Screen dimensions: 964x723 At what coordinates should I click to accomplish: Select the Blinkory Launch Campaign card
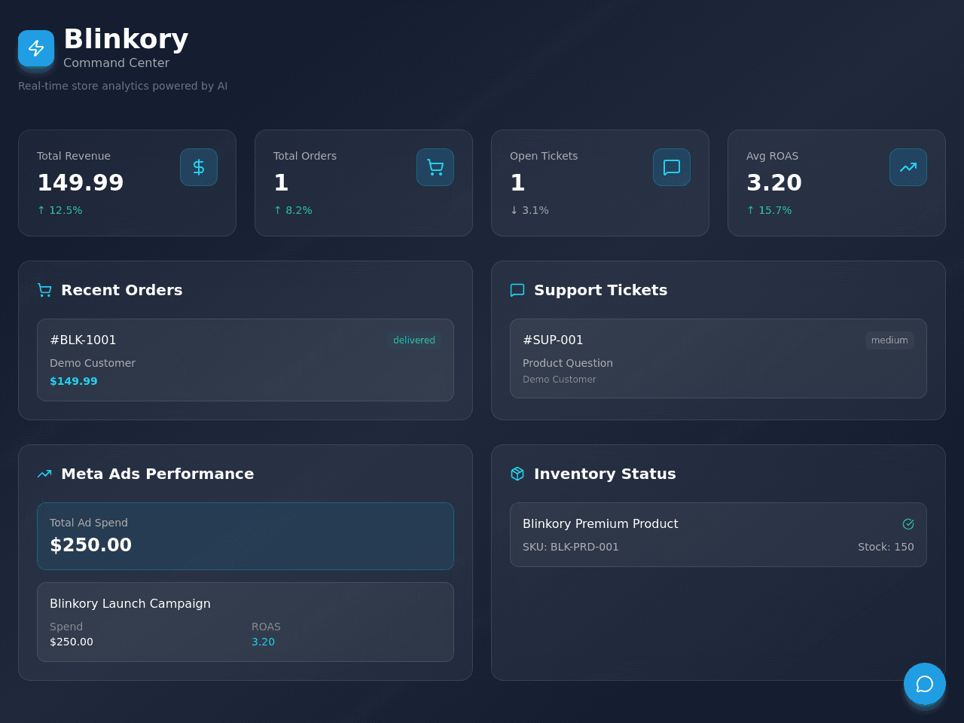pos(246,622)
